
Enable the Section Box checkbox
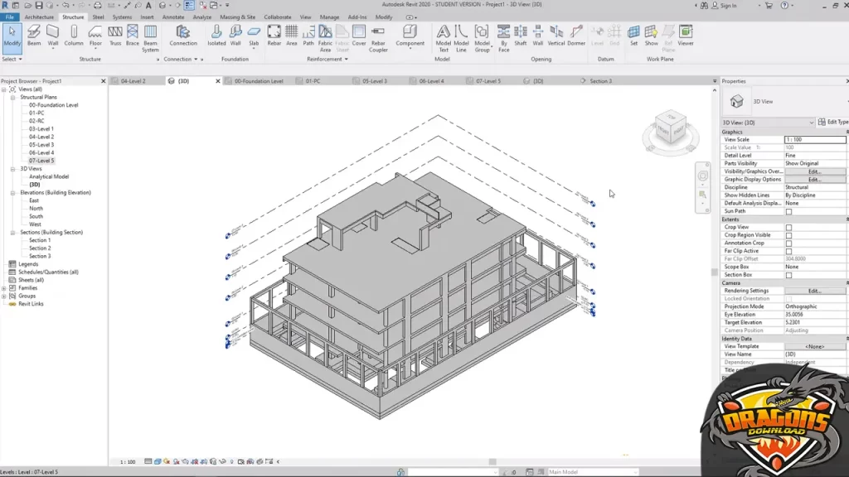tap(788, 275)
